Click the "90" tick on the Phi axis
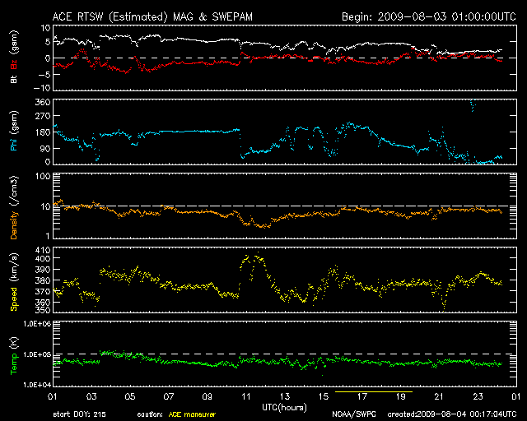 click(x=45, y=148)
